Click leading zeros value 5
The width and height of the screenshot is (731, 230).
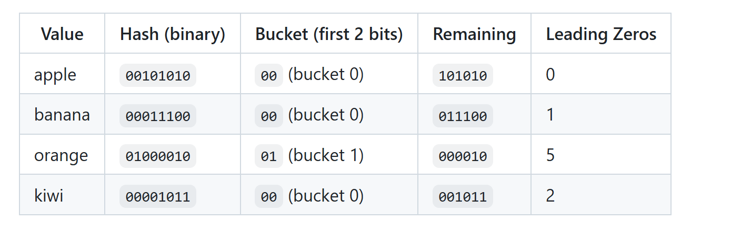(x=550, y=155)
